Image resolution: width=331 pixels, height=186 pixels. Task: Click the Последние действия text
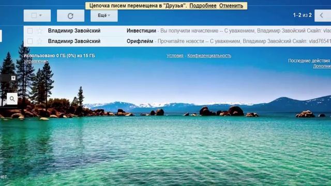(x=309, y=61)
